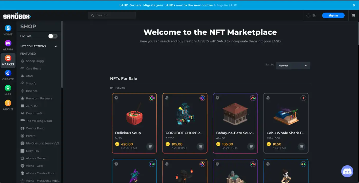
Task: Add Bahay-na-Bato Souvenir to cart
Action: pos(251,147)
